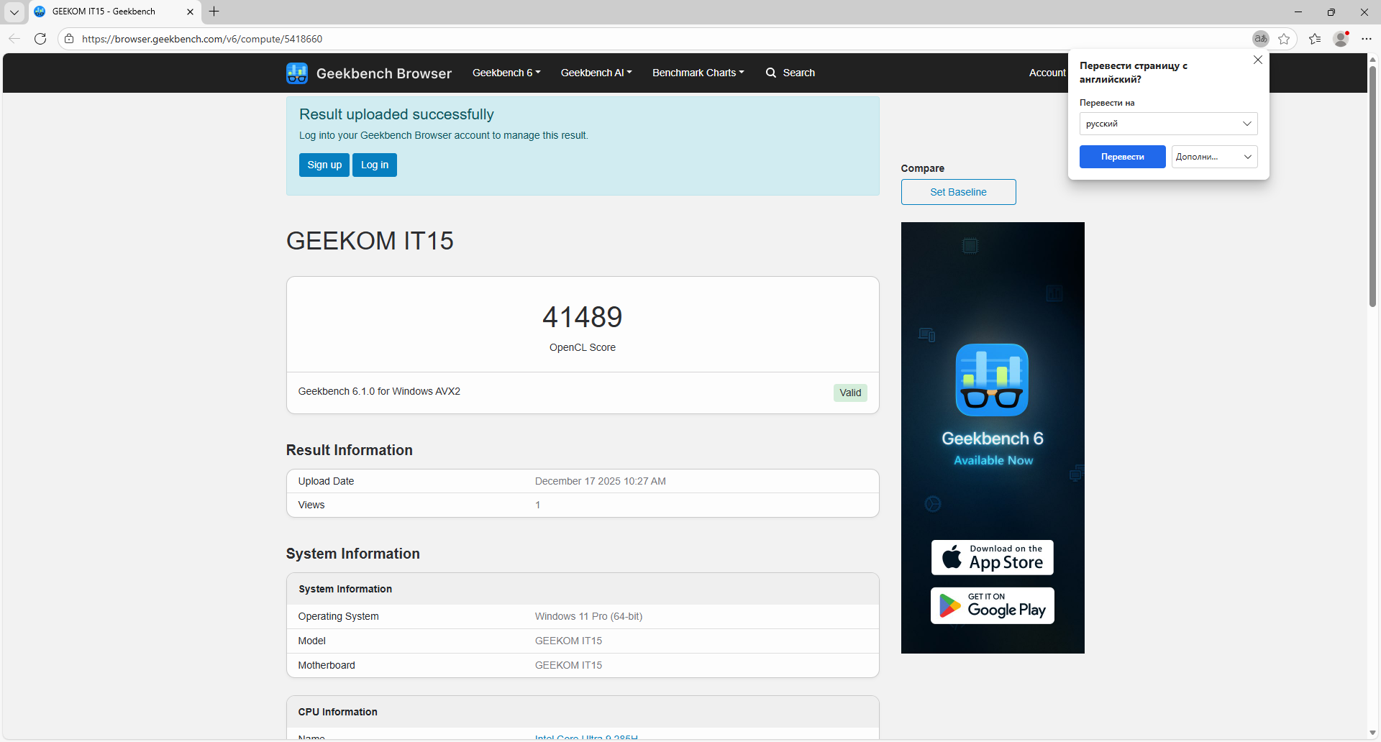
Task: Click the Operating System row label
Action: click(x=338, y=616)
